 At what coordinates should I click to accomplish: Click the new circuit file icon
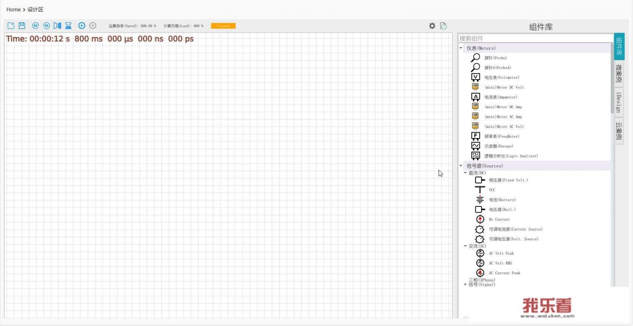click(x=11, y=26)
